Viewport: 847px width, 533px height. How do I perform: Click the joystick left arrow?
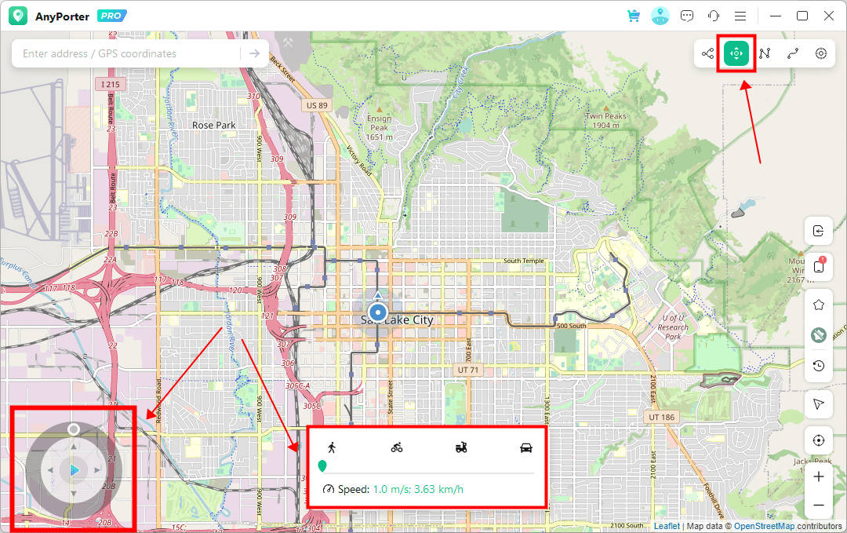49,470
